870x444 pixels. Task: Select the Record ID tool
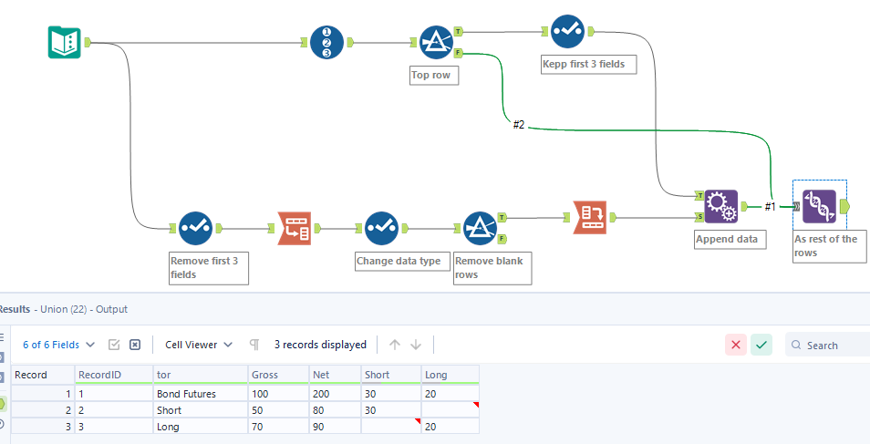click(326, 42)
